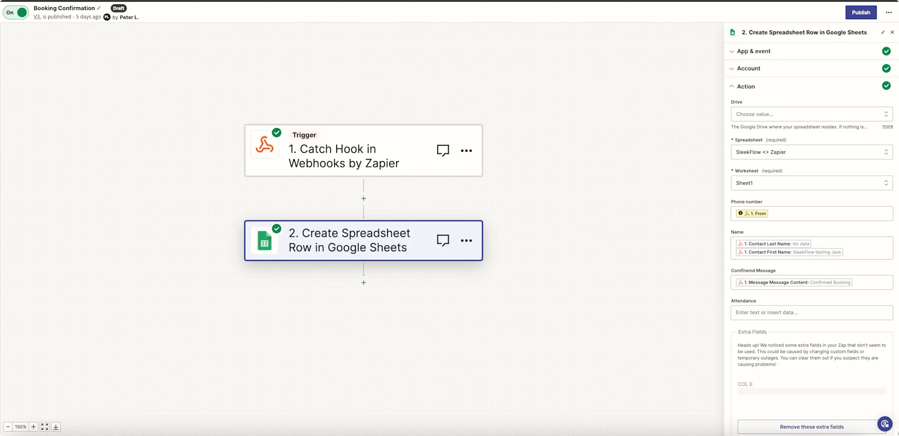Rename step in side panel with pencil
This screenshot has height=436, width=899.
(883, 33)
